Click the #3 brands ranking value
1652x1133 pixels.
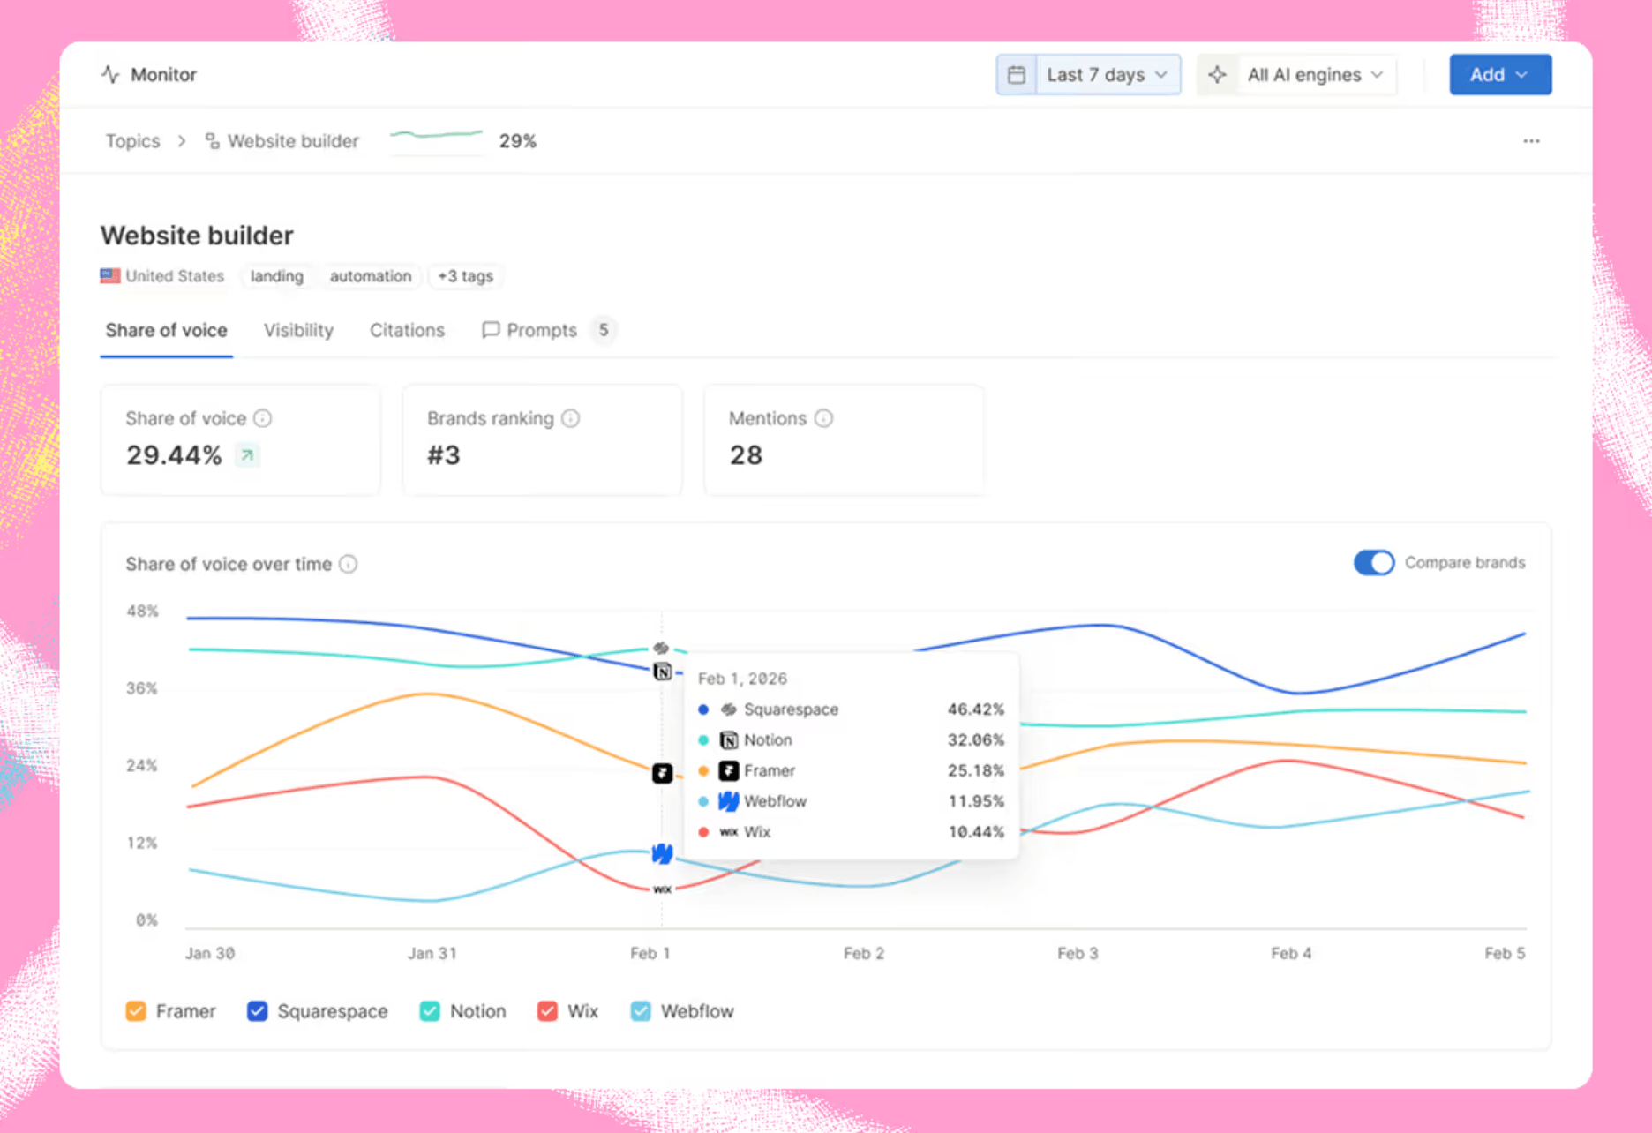point(444,455)
